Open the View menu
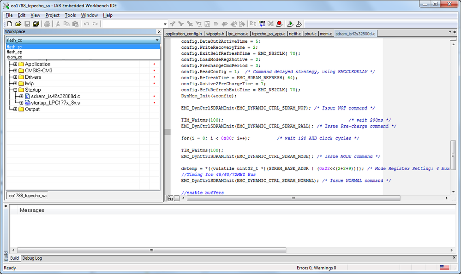461x274 pixels. click(35, 15)
